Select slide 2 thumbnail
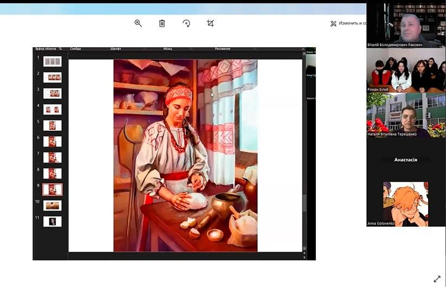The image size is (446, 287). [52, 78]
